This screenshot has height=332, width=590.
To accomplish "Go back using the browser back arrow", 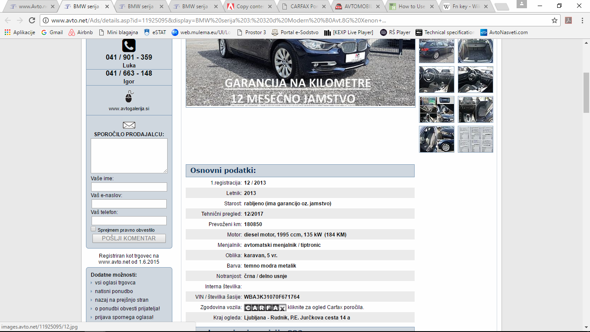I will (x=8, y=20).
